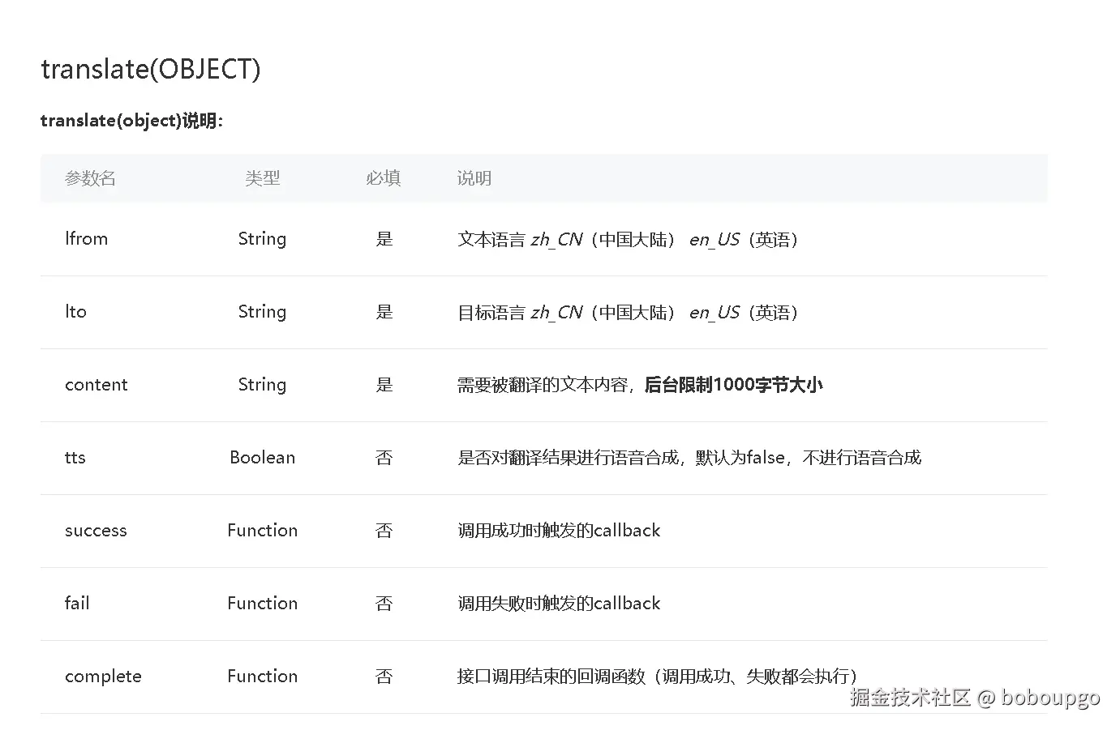
Task: Click Boolean type in tts row
Action: click(x=262, y=458)
